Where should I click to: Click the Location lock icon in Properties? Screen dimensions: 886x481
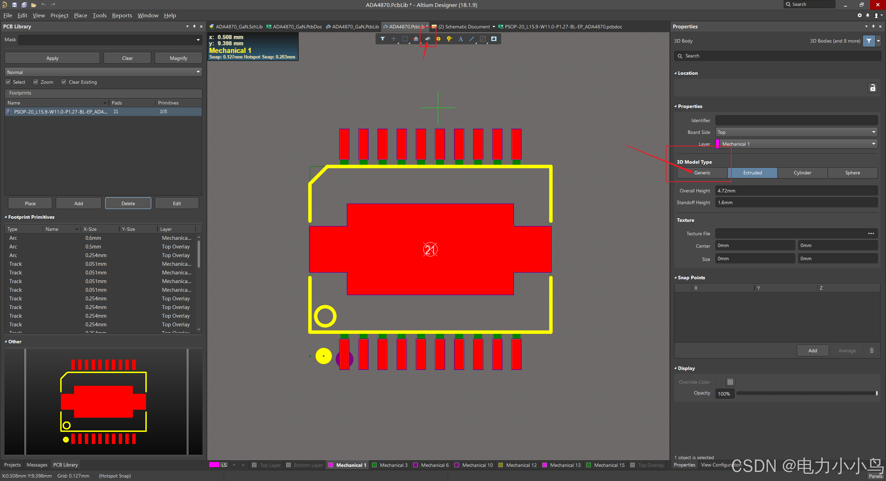tap(873, 88)
